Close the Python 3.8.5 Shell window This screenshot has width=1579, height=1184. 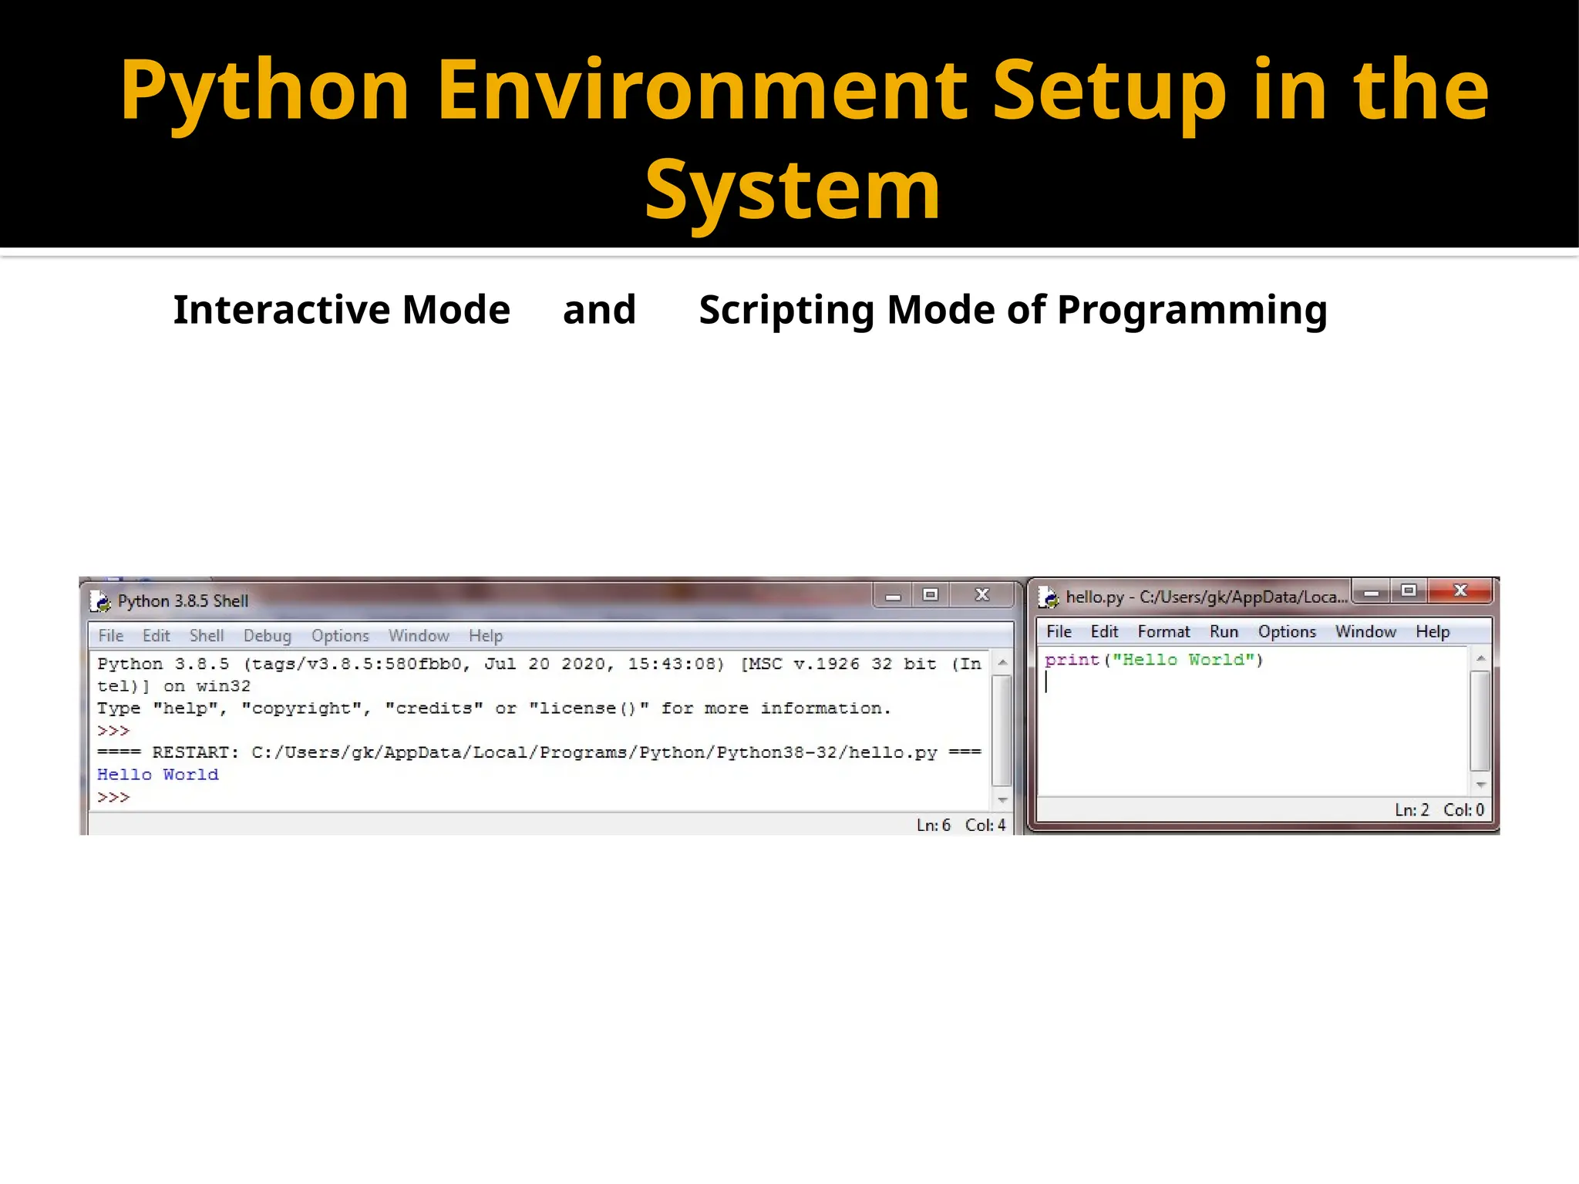point(981,594)
